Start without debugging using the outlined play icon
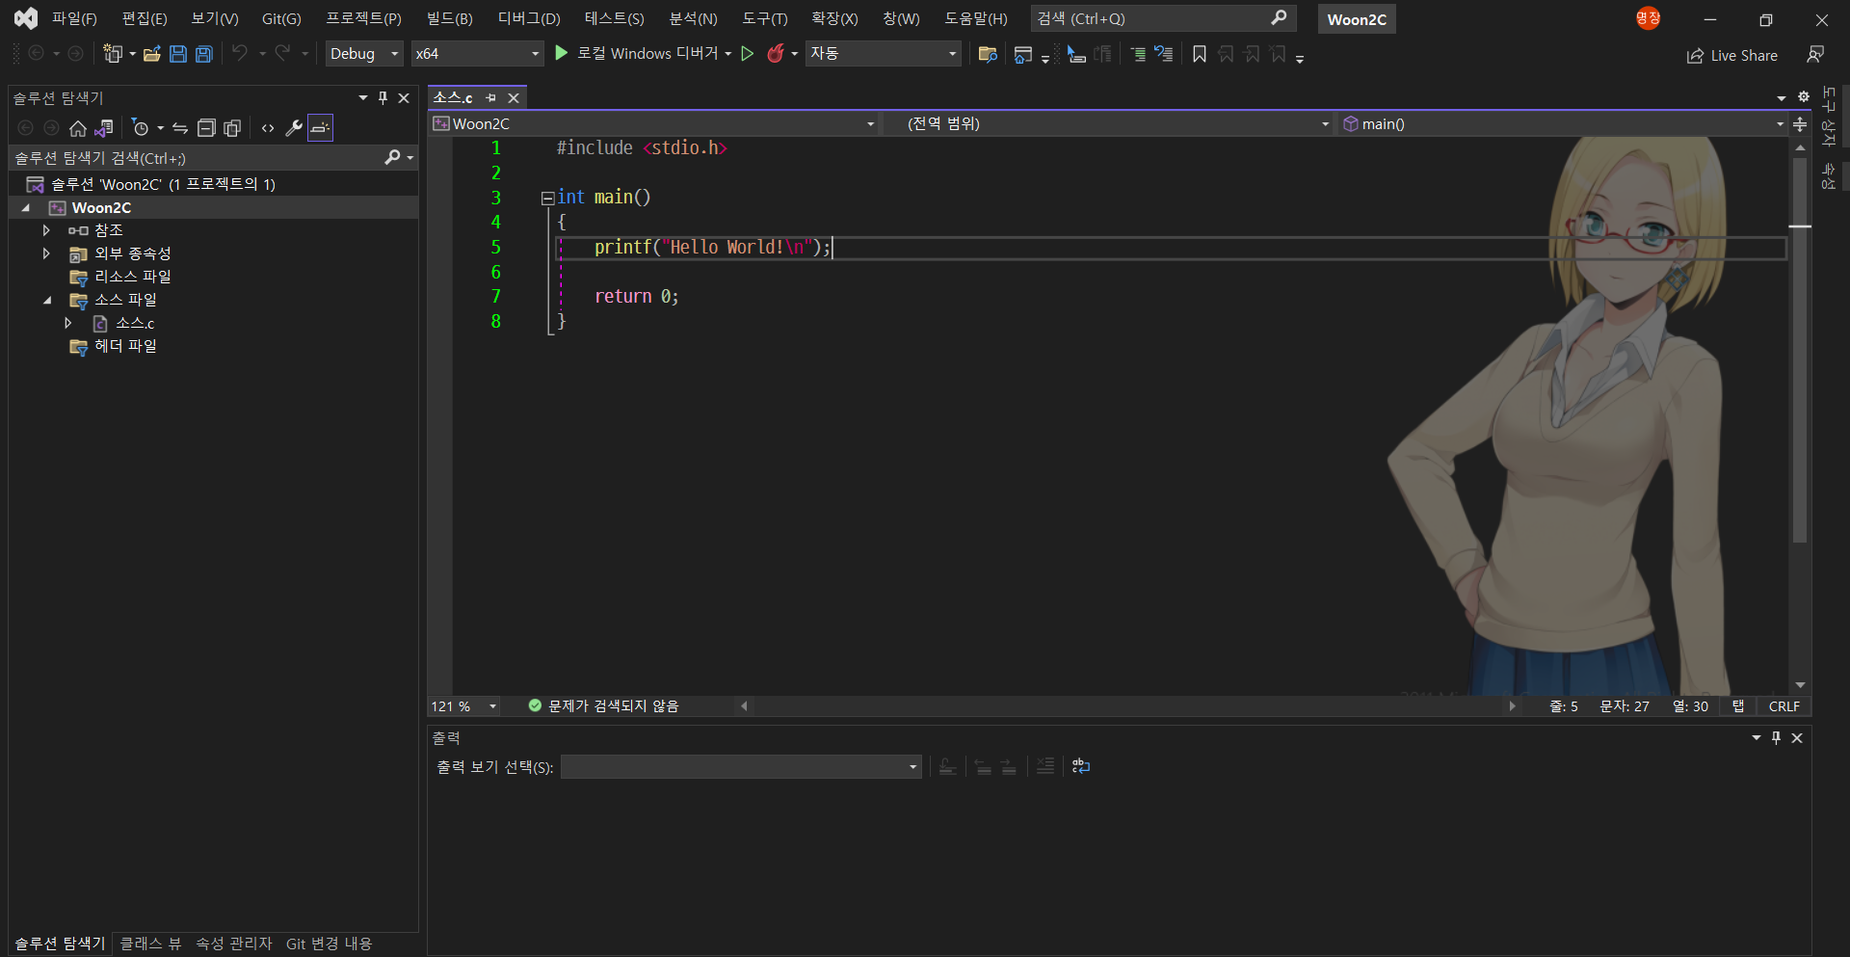 (747, 54)
